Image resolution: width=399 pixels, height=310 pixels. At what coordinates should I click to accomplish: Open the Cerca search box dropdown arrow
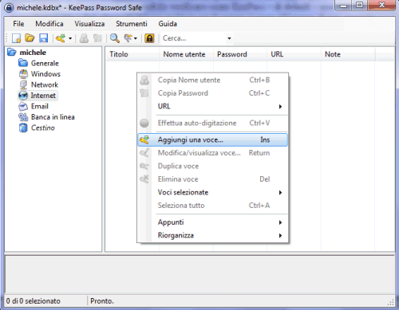click(x=229, y=38)
